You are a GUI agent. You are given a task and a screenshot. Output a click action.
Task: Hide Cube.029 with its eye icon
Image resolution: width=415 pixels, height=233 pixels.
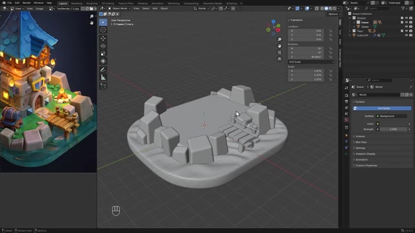click(407, 35)
